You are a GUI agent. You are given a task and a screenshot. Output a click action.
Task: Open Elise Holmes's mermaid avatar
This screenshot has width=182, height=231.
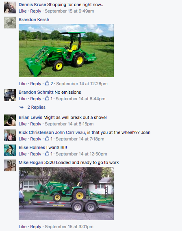10,151
